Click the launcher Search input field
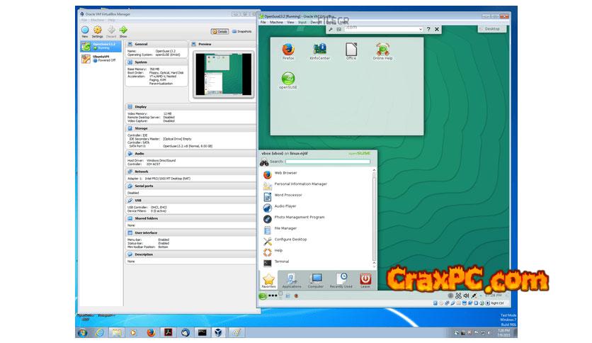Image resolution: width=592 pixels, height=343 pixels. coord(327,162)
